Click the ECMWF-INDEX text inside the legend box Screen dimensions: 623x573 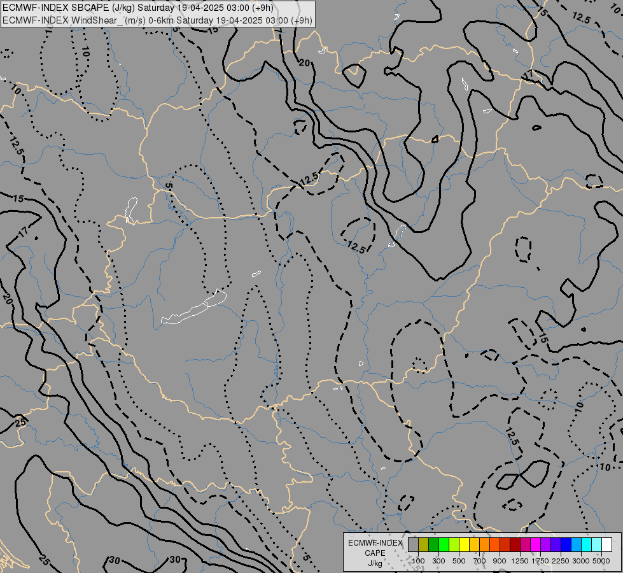coord(375,543)
